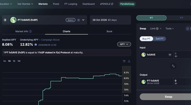Click the timestamp 2026/08/29 11:02

[47, 45]
